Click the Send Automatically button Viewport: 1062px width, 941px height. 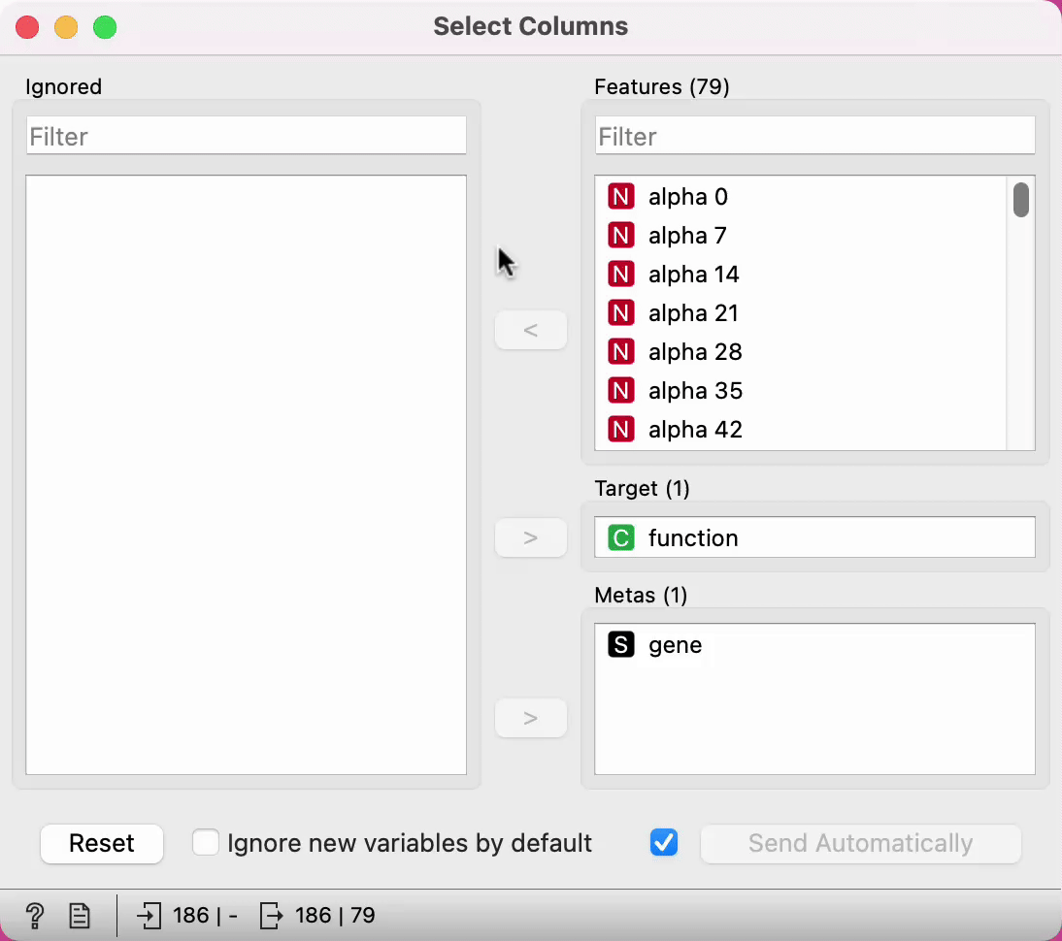[860, 844]
